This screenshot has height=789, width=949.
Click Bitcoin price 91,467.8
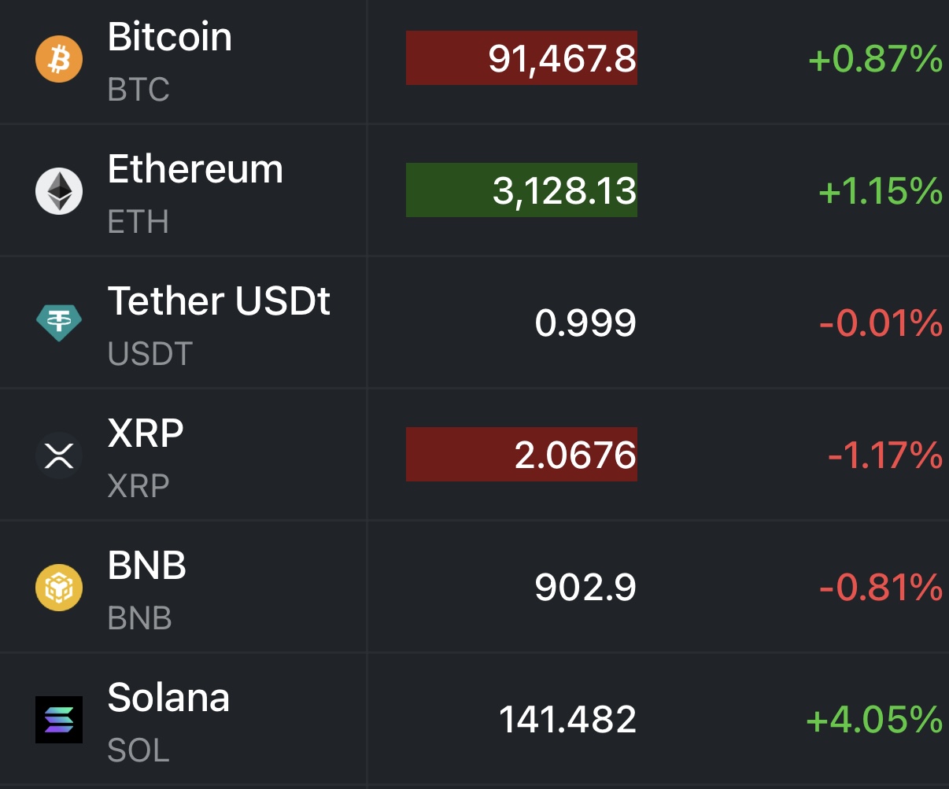tap(562, 59)
